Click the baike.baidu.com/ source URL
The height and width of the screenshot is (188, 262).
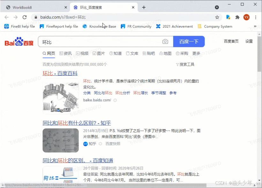[97, 100]
